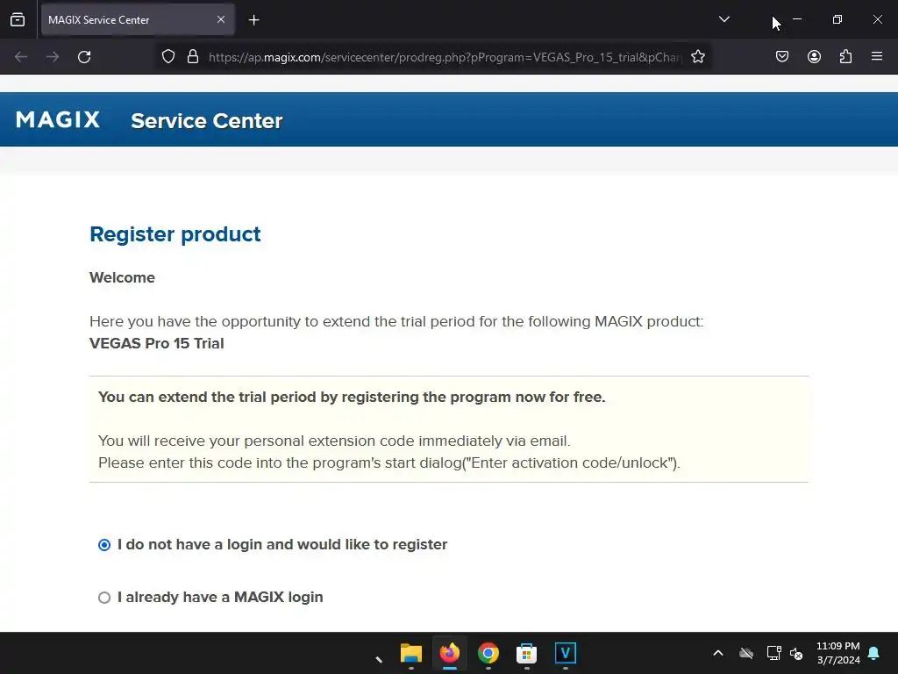The width and height of the screenshot is (898, 674).
Task: Restore down the Firefox window
Action: 837,19
